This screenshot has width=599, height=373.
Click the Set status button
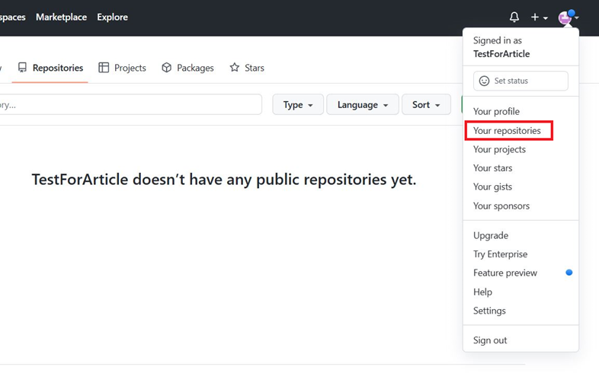[x=521, y=81]
